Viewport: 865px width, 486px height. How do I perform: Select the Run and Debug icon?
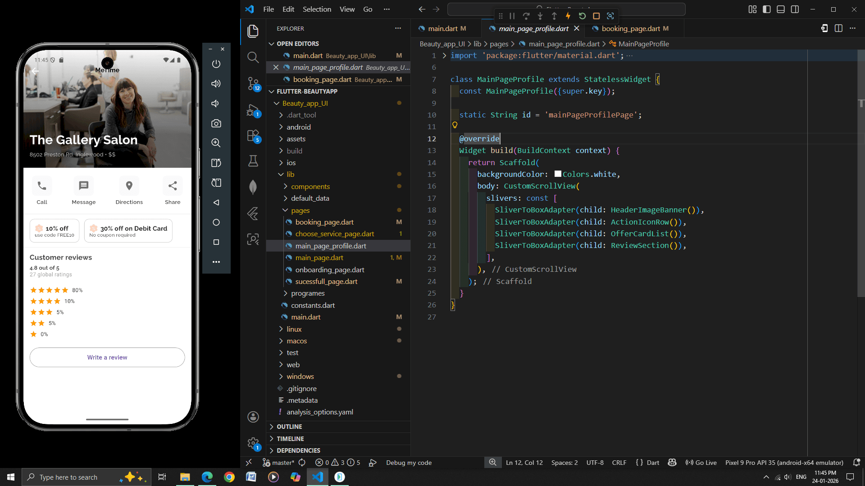(253, 111)
